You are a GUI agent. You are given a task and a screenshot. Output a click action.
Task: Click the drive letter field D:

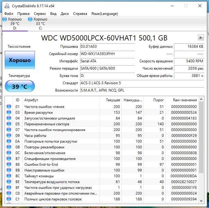107,76
